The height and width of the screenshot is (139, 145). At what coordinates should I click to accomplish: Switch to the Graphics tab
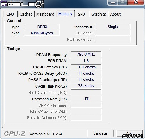pyautogui.click(x=99, y=14)
